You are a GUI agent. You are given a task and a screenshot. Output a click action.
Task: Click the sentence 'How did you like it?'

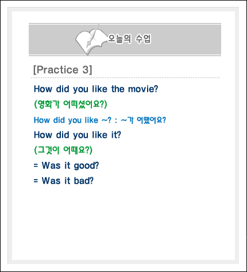(x=78, y=135)
